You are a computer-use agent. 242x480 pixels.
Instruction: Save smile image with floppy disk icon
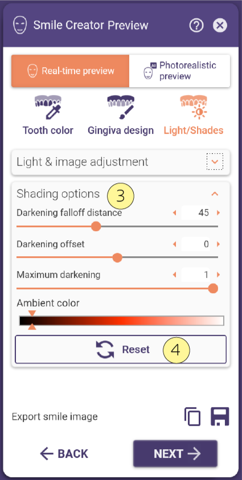(220, 417)
